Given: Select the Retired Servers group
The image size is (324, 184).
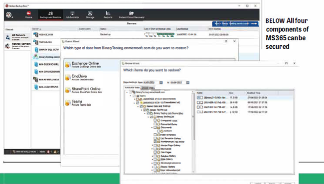Looking at the screenshot, I should [17, 46].
